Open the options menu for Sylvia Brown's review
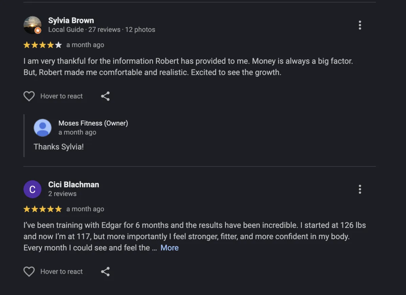406x295 pixels. tap(360, 25)
